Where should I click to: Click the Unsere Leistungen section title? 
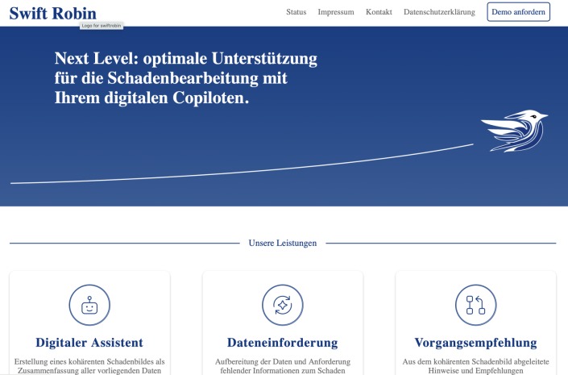click(x=283, y=243)
